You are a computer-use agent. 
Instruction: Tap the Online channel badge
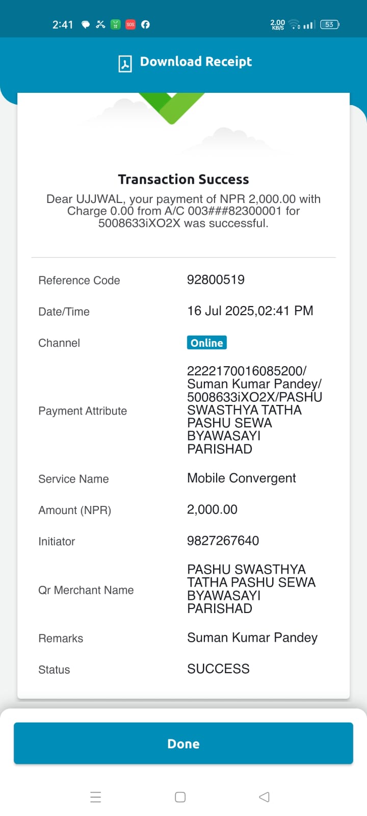206,343
